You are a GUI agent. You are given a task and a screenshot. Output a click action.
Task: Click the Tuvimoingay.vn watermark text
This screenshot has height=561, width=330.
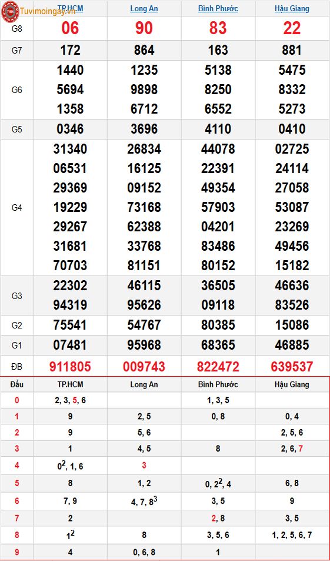pos(48,11)
